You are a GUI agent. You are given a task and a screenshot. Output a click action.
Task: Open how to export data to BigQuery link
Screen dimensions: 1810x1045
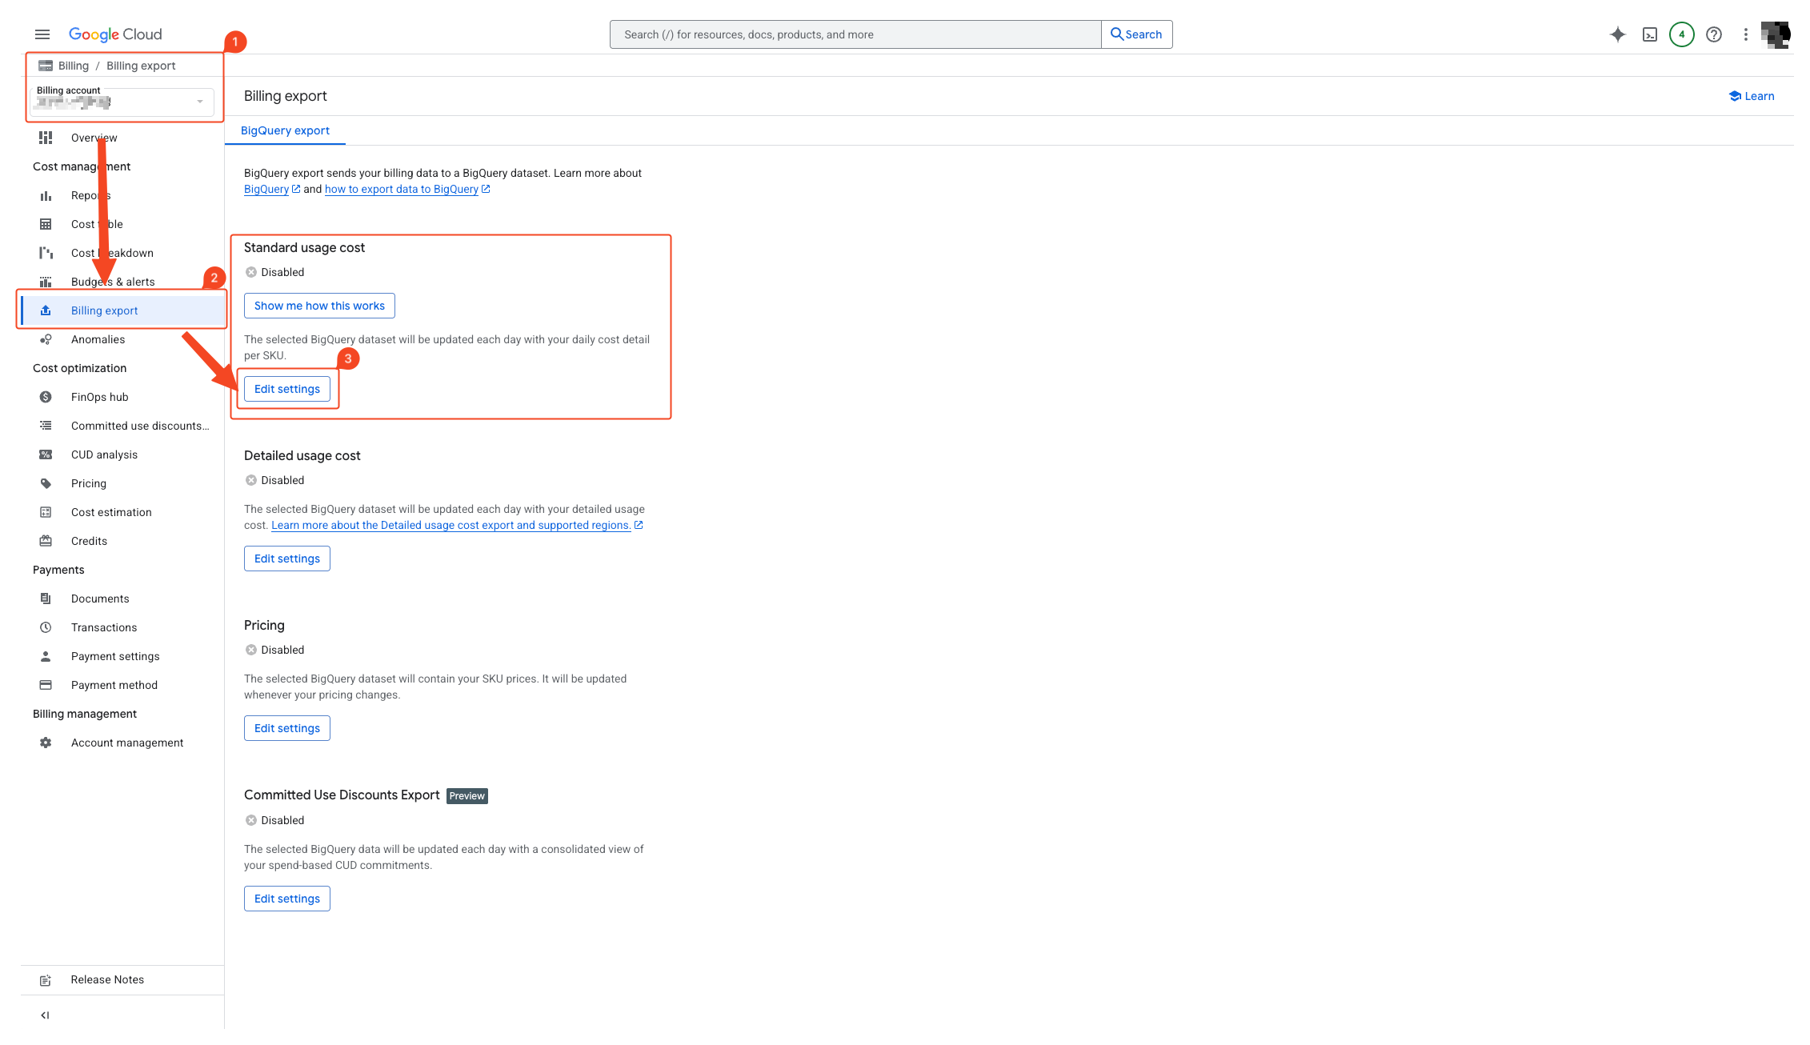pyautogui.click(x=407, y=189)
